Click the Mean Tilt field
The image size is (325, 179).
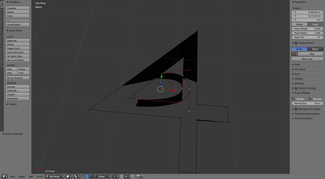[x=307, y=37]
